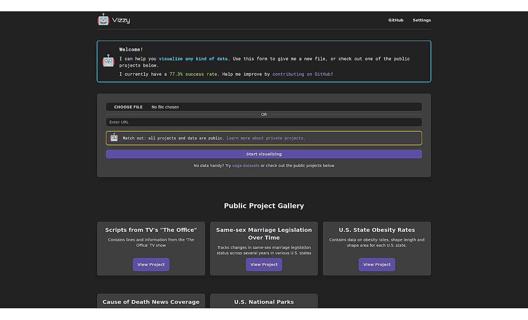
Task: View Project for Same-sex Marriage Legislation
Action: (x=264, y=264)
